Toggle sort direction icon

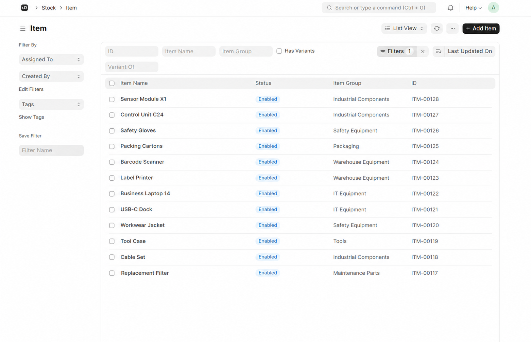click(439, 51)
